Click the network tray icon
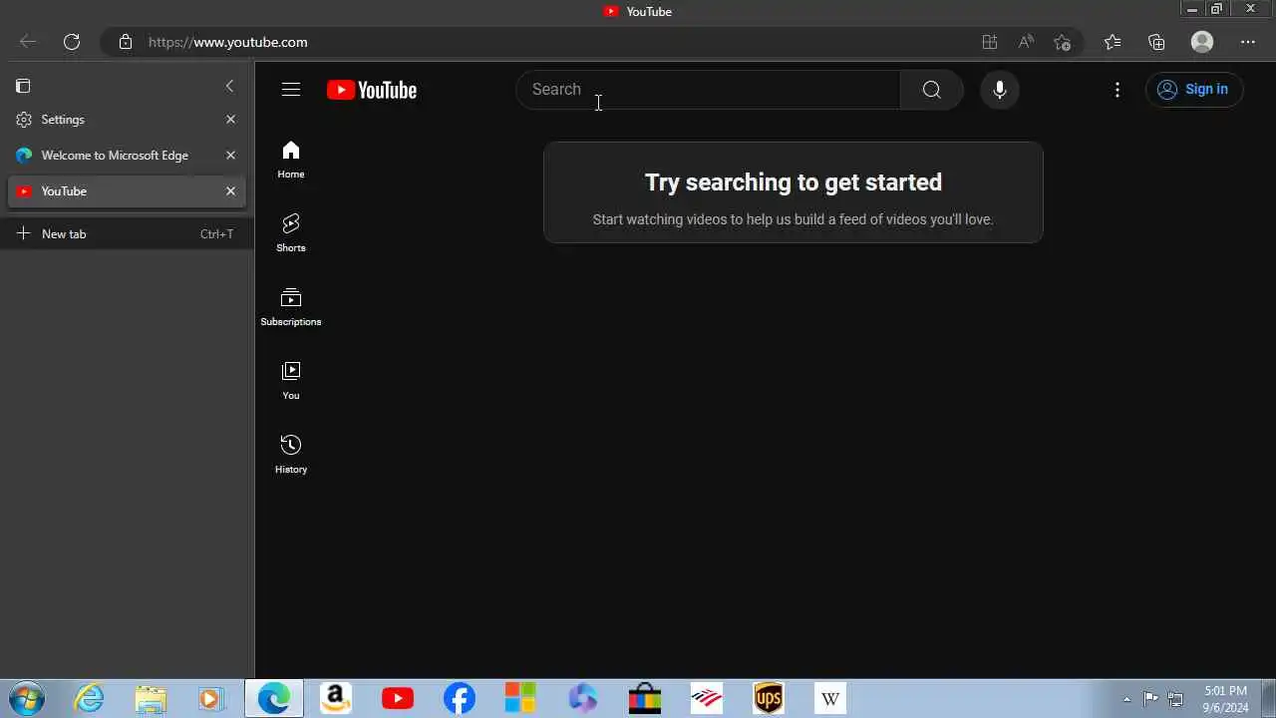Screen dimensions: 1276x718 [x=1175, y=699]
